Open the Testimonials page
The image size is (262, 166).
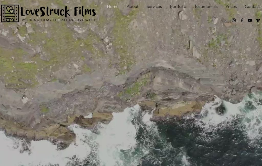206,6
